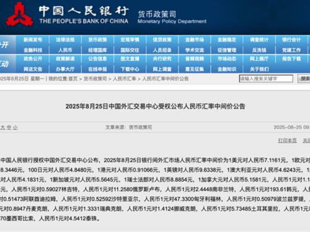
Task: Go to the 政务公开 menu entry
Action: click(x=33, y=59)
